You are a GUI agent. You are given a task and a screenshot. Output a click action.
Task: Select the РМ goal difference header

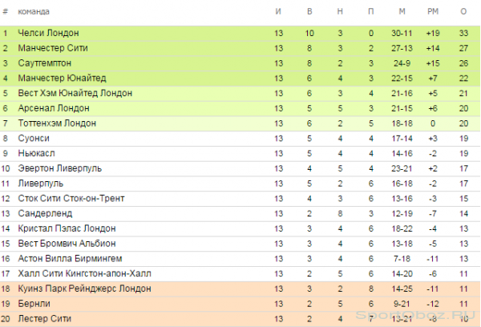(433, 12)
